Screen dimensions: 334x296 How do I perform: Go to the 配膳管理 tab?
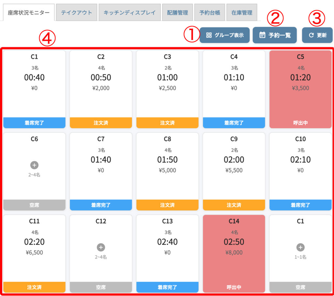177,13
